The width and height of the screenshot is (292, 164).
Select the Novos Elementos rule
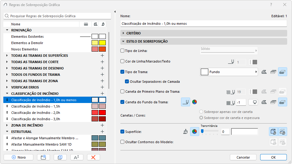tap(55, 49)
